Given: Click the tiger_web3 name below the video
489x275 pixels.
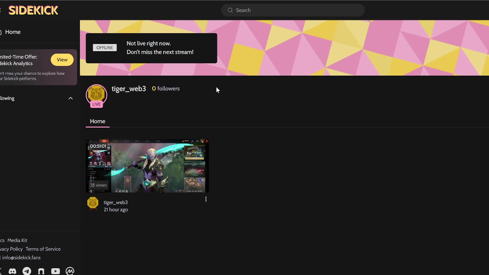Looking at the screenshot, I should click(116, 202).
